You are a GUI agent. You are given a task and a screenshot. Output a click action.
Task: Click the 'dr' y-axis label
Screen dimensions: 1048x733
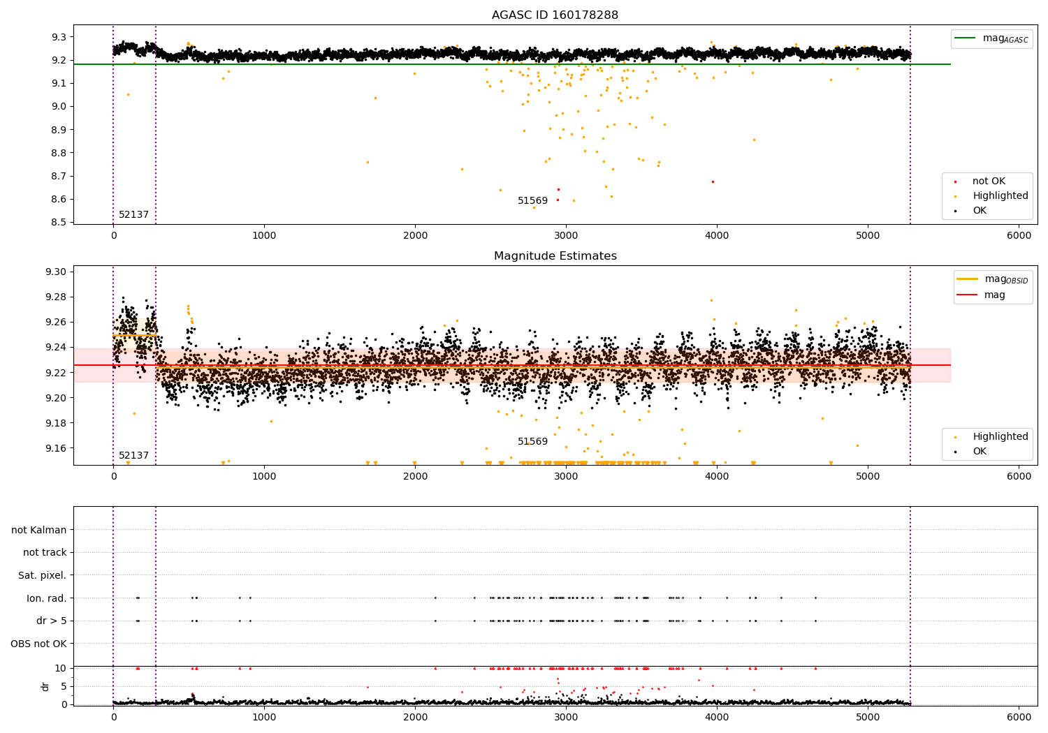point(45,686)
